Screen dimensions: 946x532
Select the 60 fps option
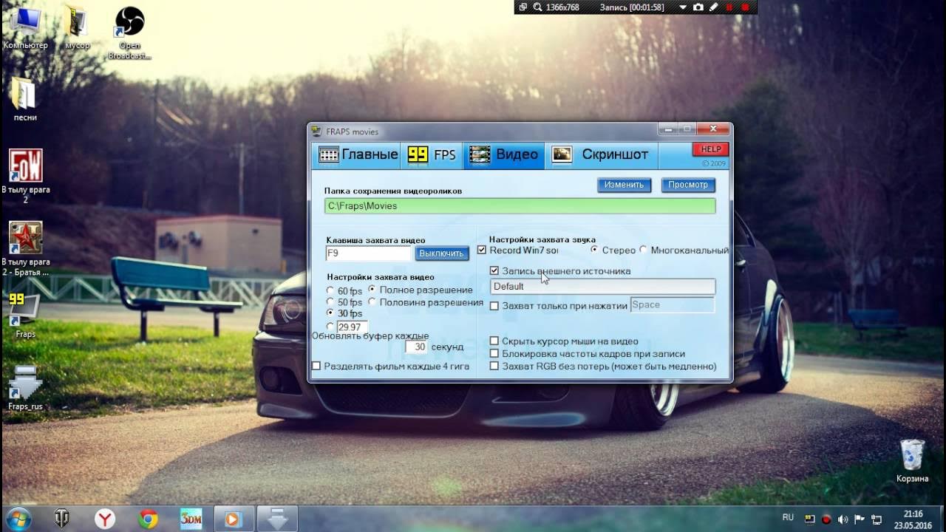pos(344,291)
